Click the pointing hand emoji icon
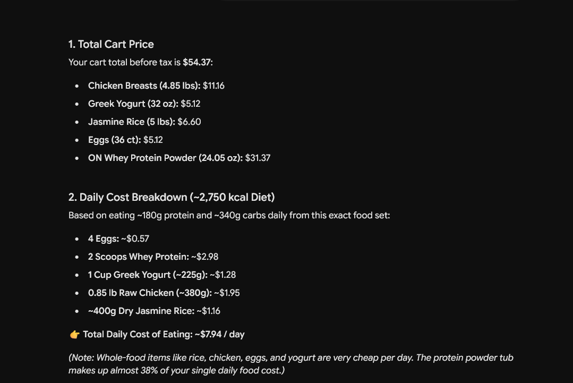The image size is (573, 383). [74, 334]
